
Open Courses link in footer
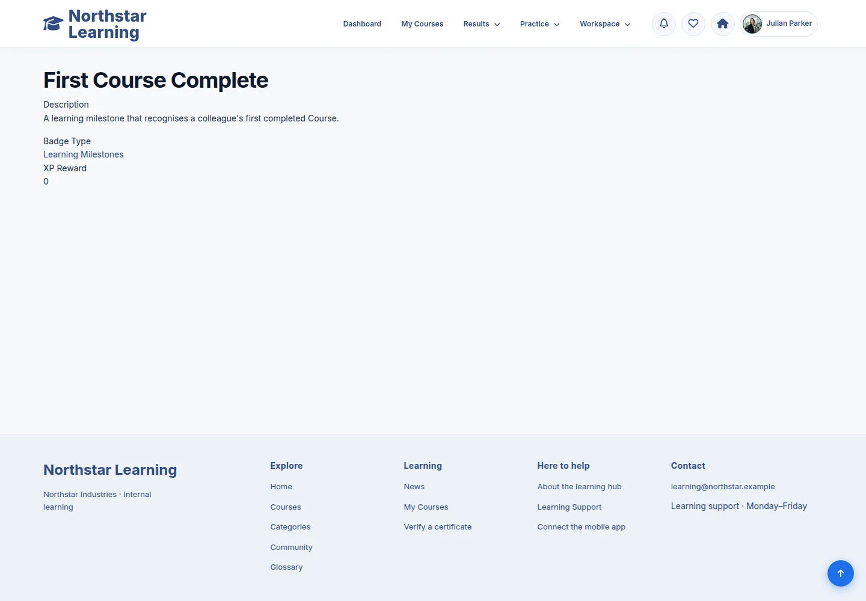coord(286,507)
